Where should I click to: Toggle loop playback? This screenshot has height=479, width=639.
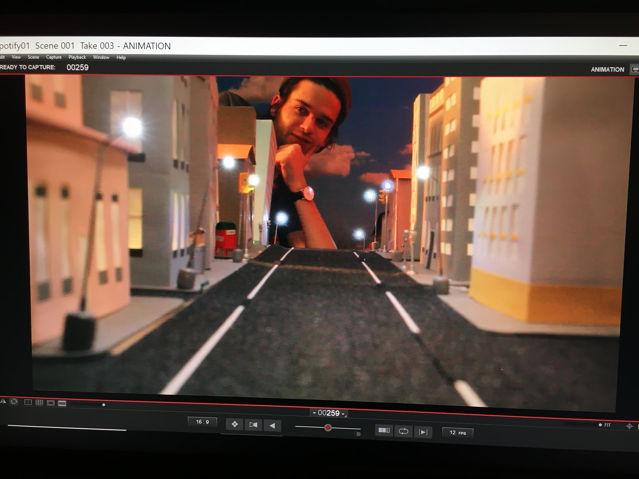pyautogui.click(x=403, y=431)
